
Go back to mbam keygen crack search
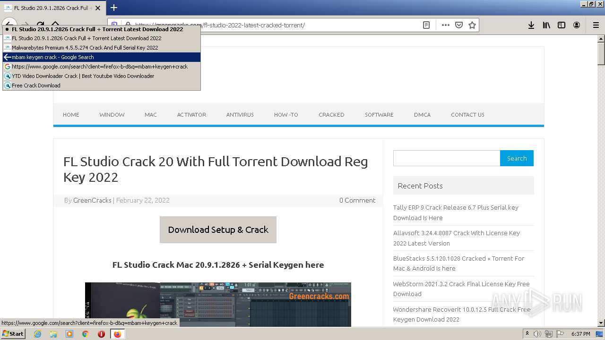pyautogui.click(x=102, y=57)
